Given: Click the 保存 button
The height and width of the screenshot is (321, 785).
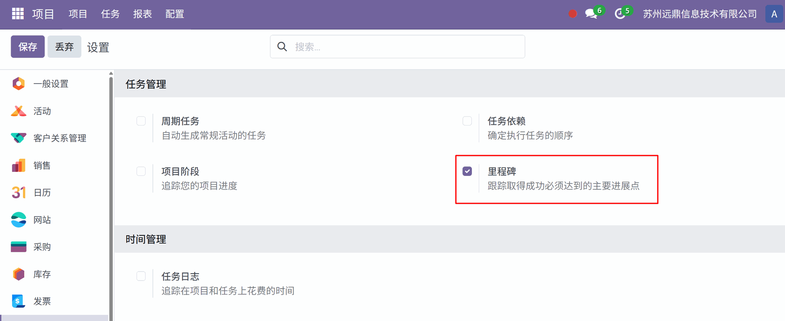Looking at the screenshot, I should click(28, 47).
